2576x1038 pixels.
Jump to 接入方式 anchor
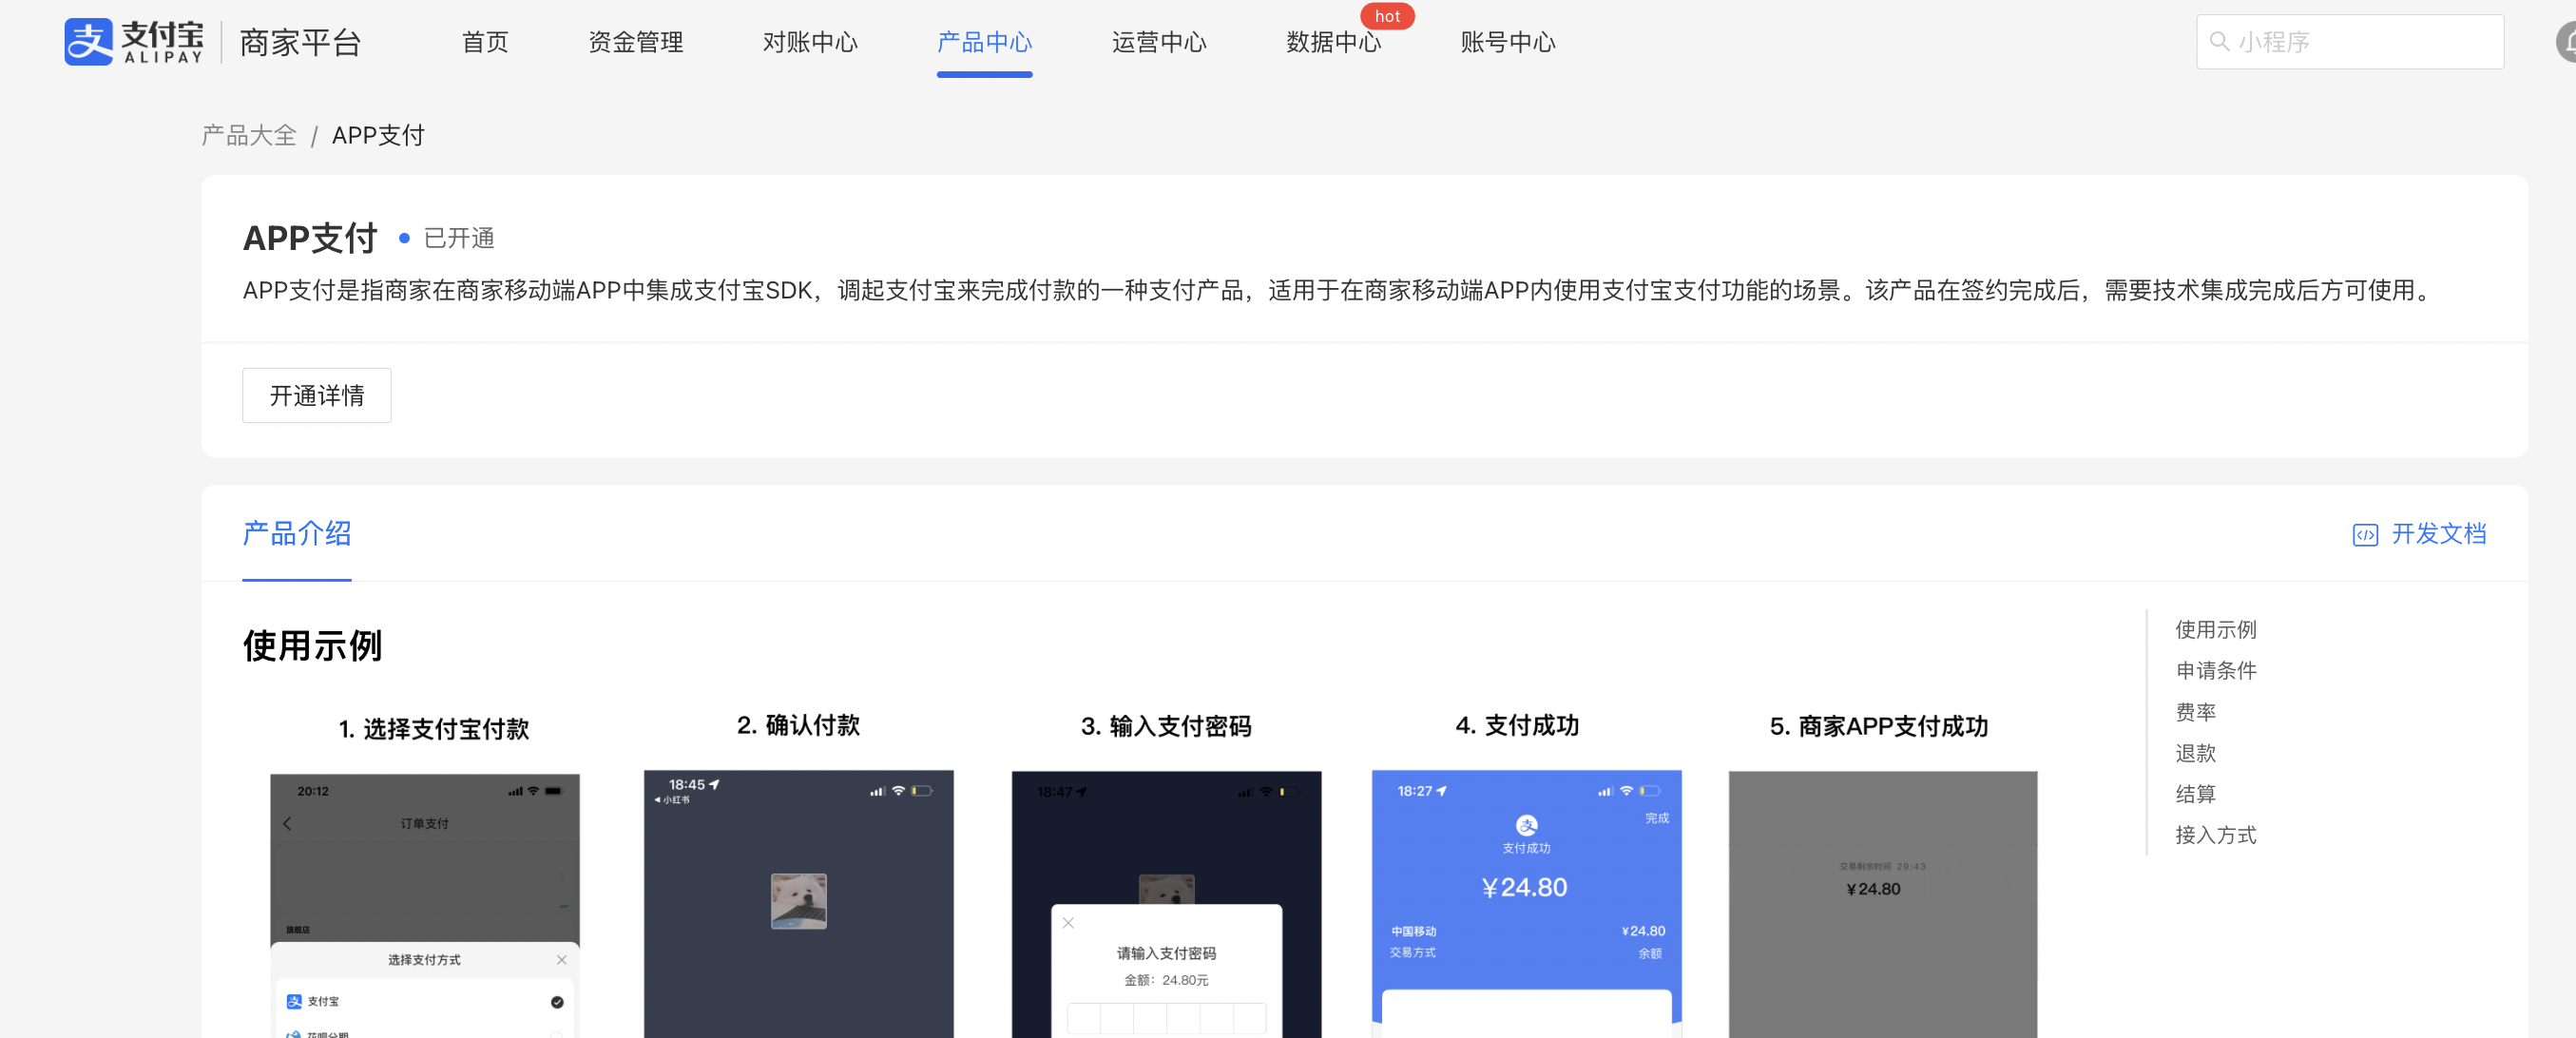(2215, 835)
